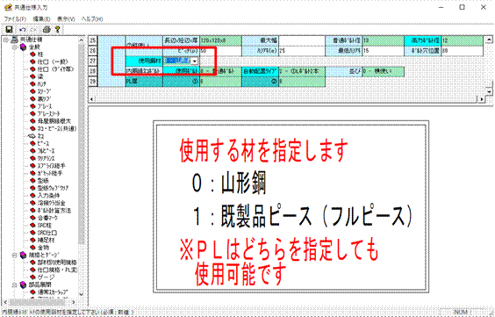Image resolution: width=495 pixels, height=317 pixels.
Task: Click the yellow Help question mark icon
Action: [57, 30]
